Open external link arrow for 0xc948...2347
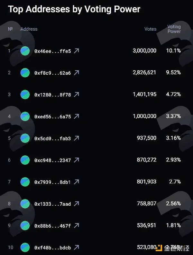This screenshot has height=255, width=193. click(x=77, y=160)
